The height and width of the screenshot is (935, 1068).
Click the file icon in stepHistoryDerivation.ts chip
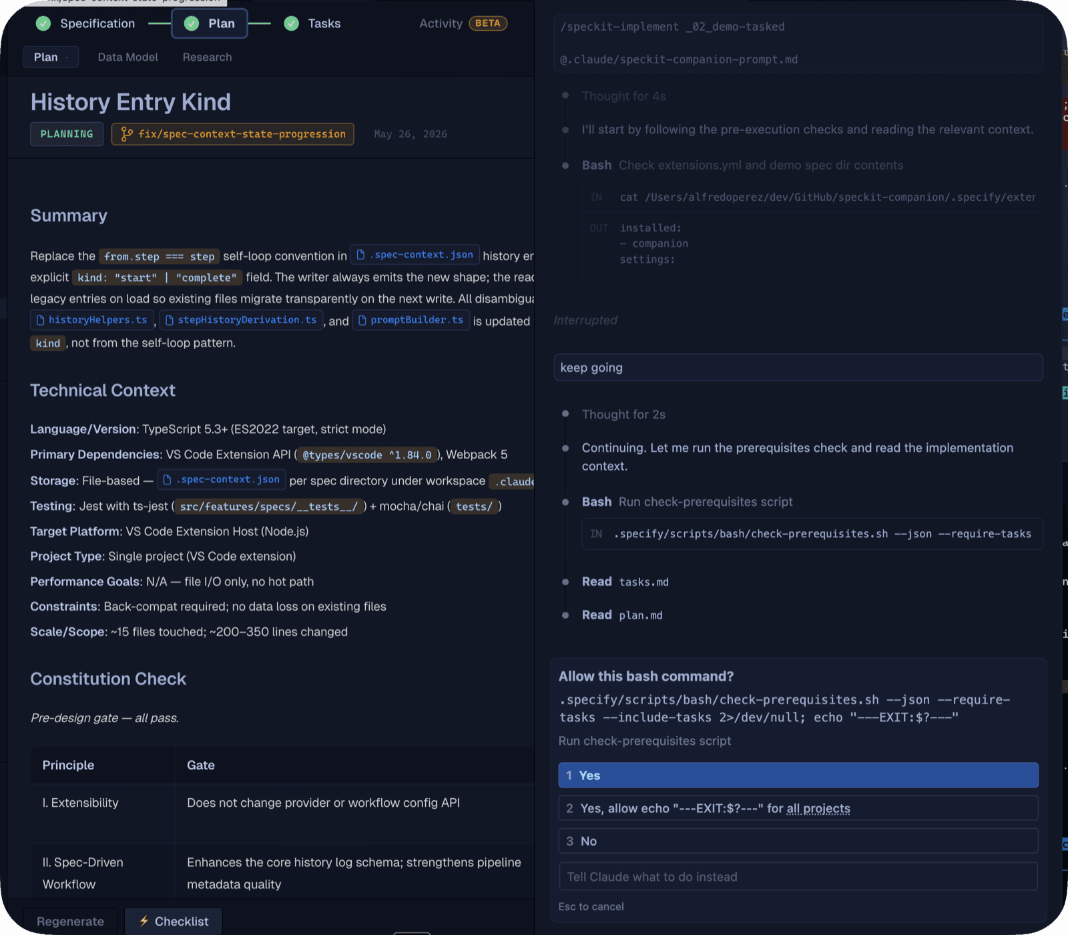(x=169, y=320)
